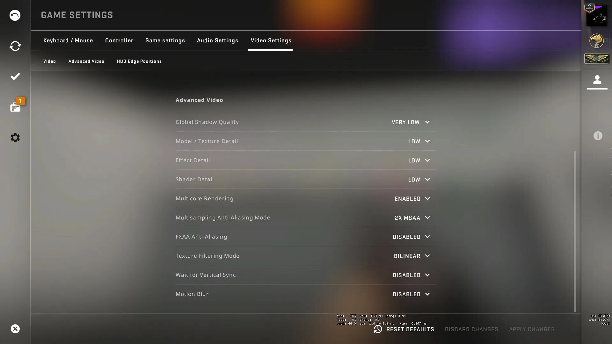Switch to the Video tab
Image resolution: width=612 pixels, height=344 pixels.
(50, 61)
